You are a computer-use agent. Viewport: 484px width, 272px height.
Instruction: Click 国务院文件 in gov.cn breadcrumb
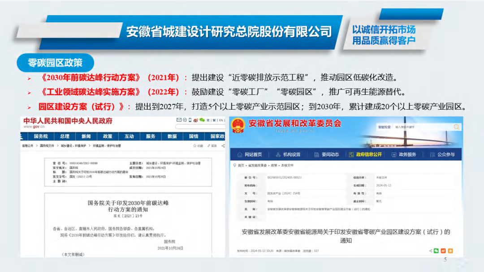[x=48, y=146]
